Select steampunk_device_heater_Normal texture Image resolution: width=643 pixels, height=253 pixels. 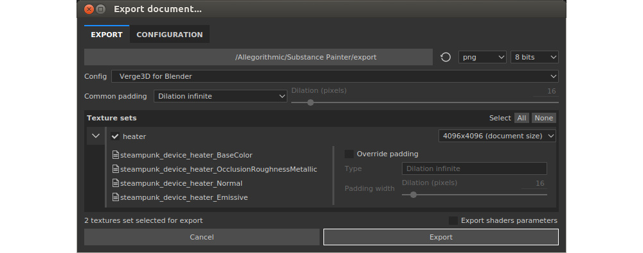[x=181, y=184]
